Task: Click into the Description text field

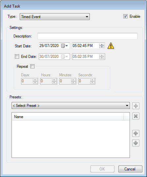Action: coord(87,36)
